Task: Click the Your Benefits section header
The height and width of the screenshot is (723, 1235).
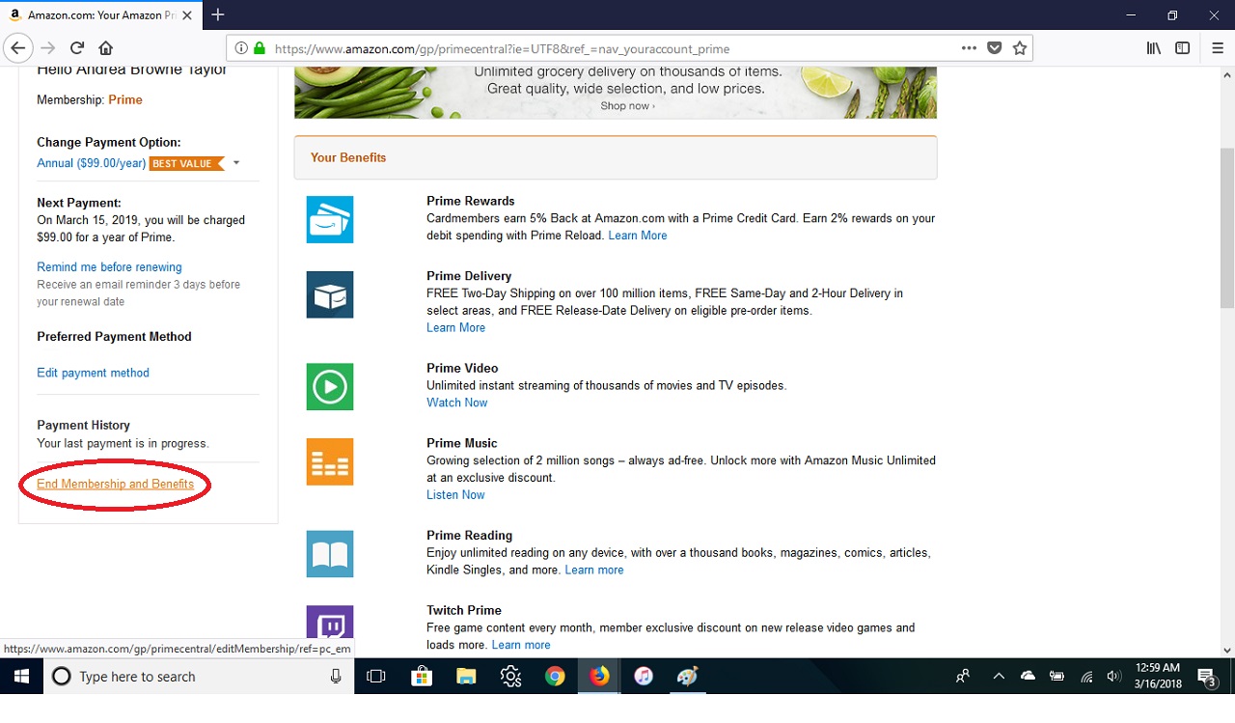Action: click(x=616, y=157)
